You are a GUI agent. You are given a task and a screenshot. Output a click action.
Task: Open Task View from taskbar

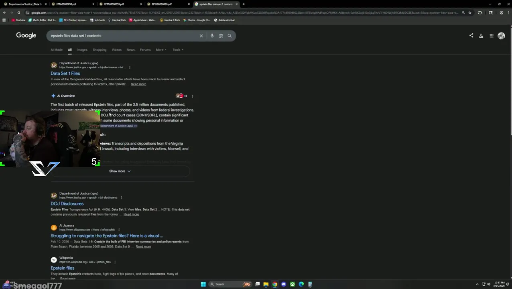pyautogui.click(x=257, y=284)
